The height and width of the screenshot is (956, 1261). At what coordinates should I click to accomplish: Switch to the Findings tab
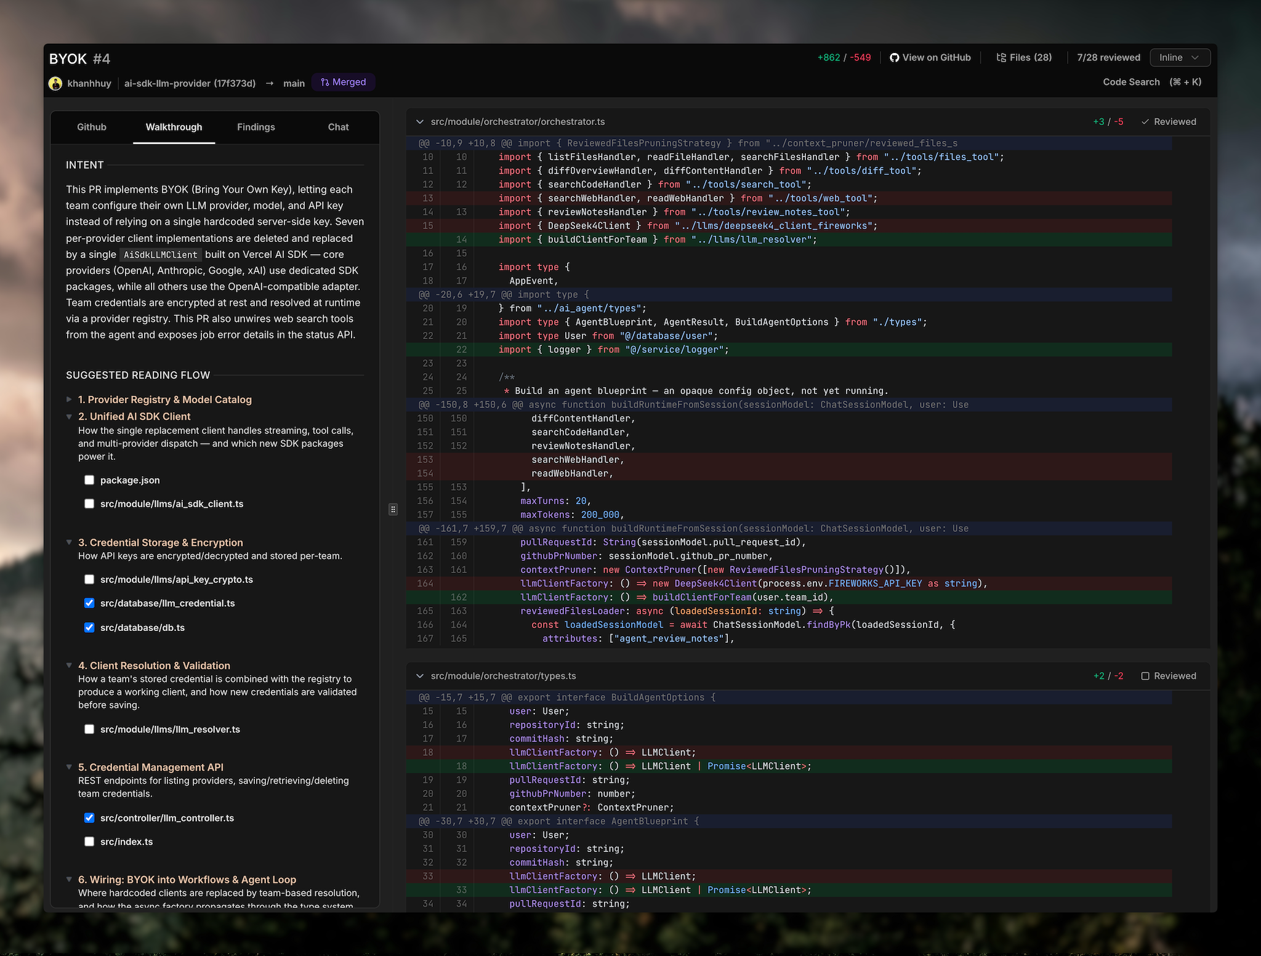point(256,127)
